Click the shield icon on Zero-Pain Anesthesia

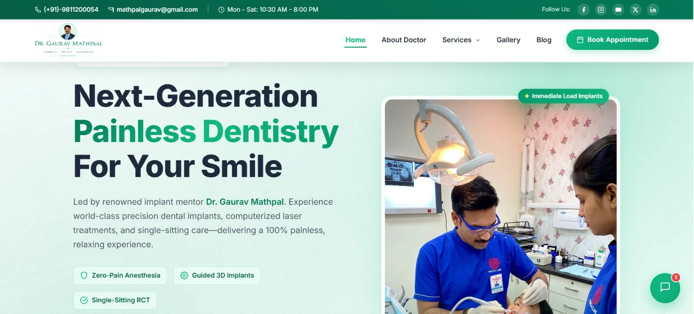tap(84, 275)
